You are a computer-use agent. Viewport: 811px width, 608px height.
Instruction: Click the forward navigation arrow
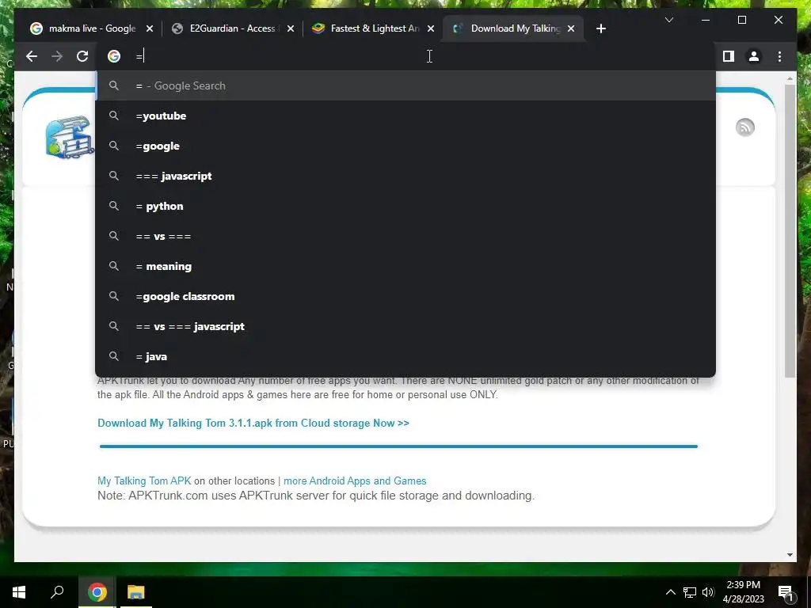click(x=57, y=56)
